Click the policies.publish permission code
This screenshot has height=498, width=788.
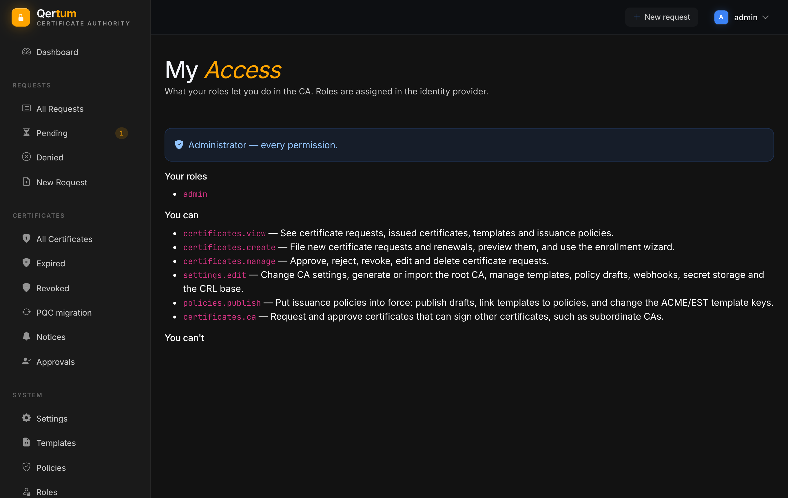222,303
